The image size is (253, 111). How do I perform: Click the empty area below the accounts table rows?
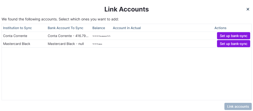126,74
